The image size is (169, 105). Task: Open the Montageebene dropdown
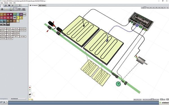point(19,99)
